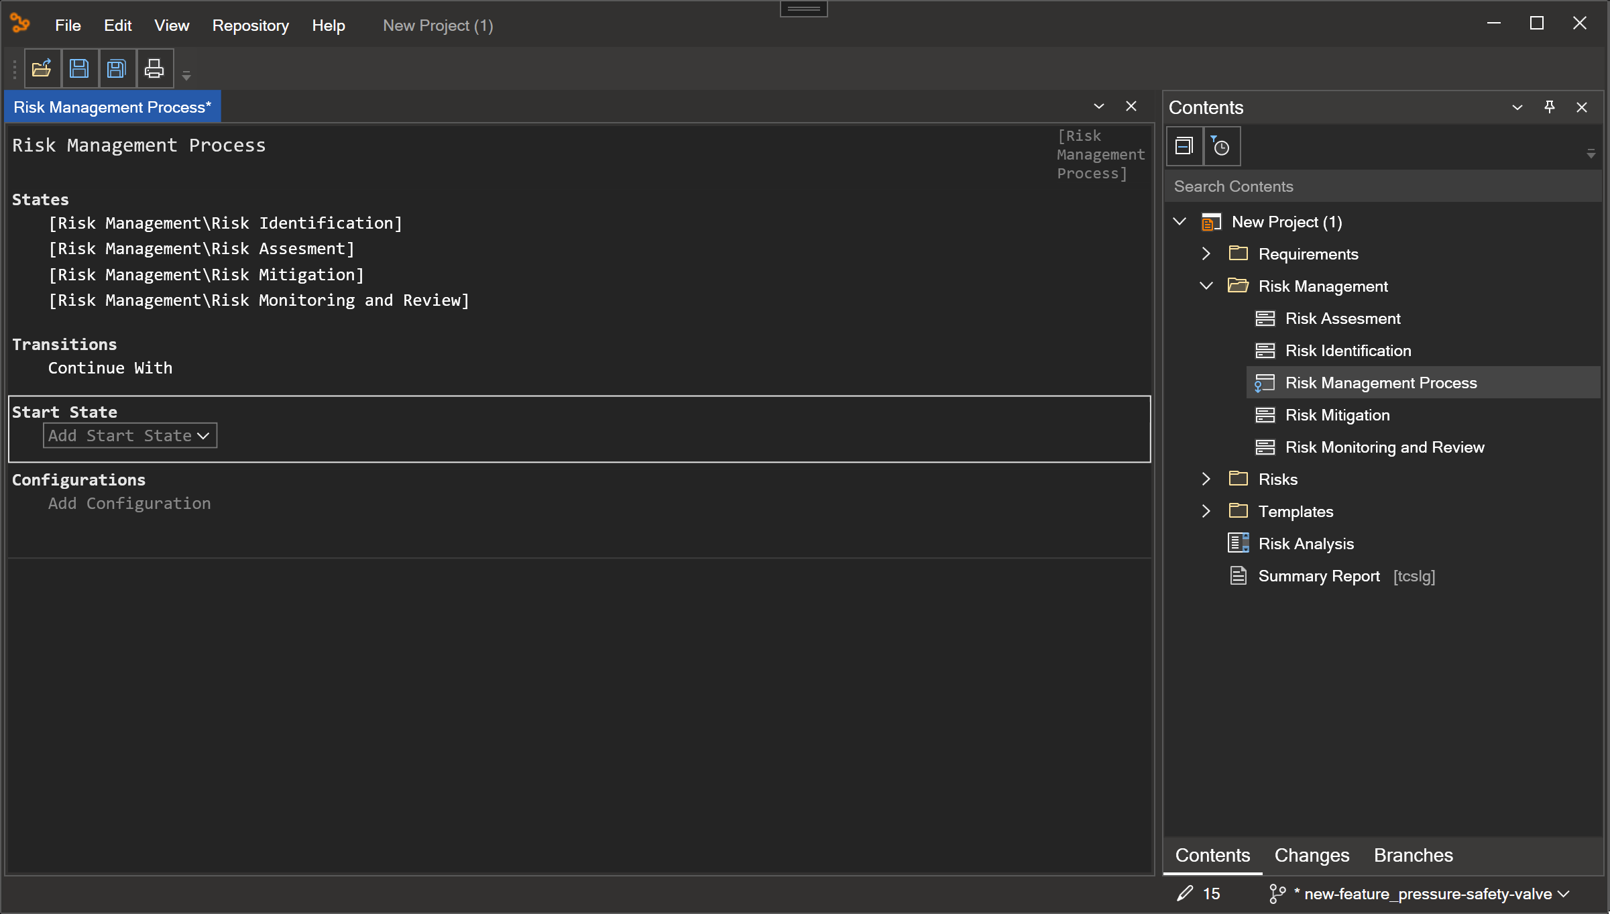Open Contents panel options dropdown arrow

1517,107
